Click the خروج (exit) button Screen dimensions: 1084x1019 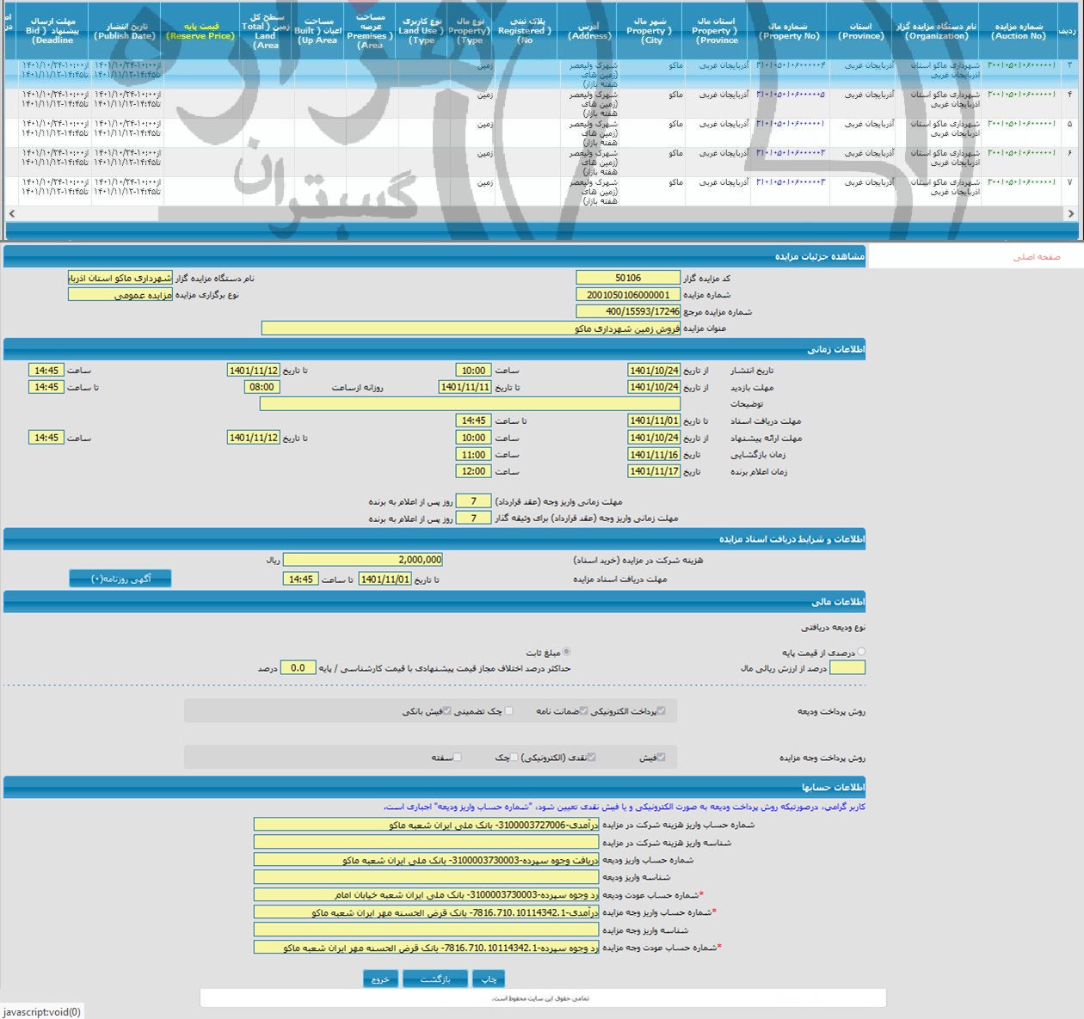click(x=379, y=979)
